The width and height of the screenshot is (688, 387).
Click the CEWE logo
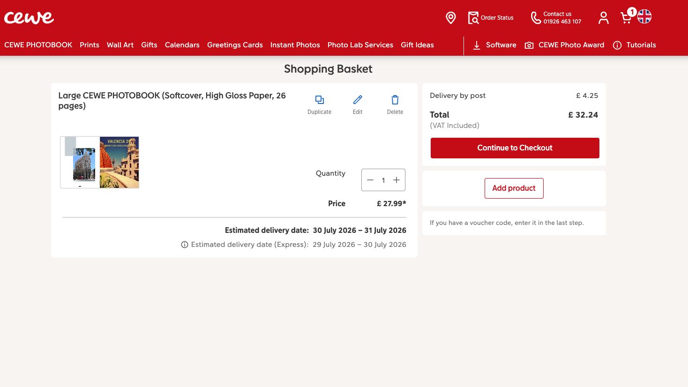pyautogui.click(x=29, y=17)
